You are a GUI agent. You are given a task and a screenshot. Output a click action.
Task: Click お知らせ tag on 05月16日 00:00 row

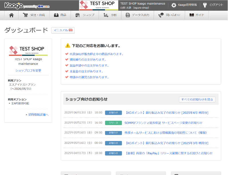(113, 143)
